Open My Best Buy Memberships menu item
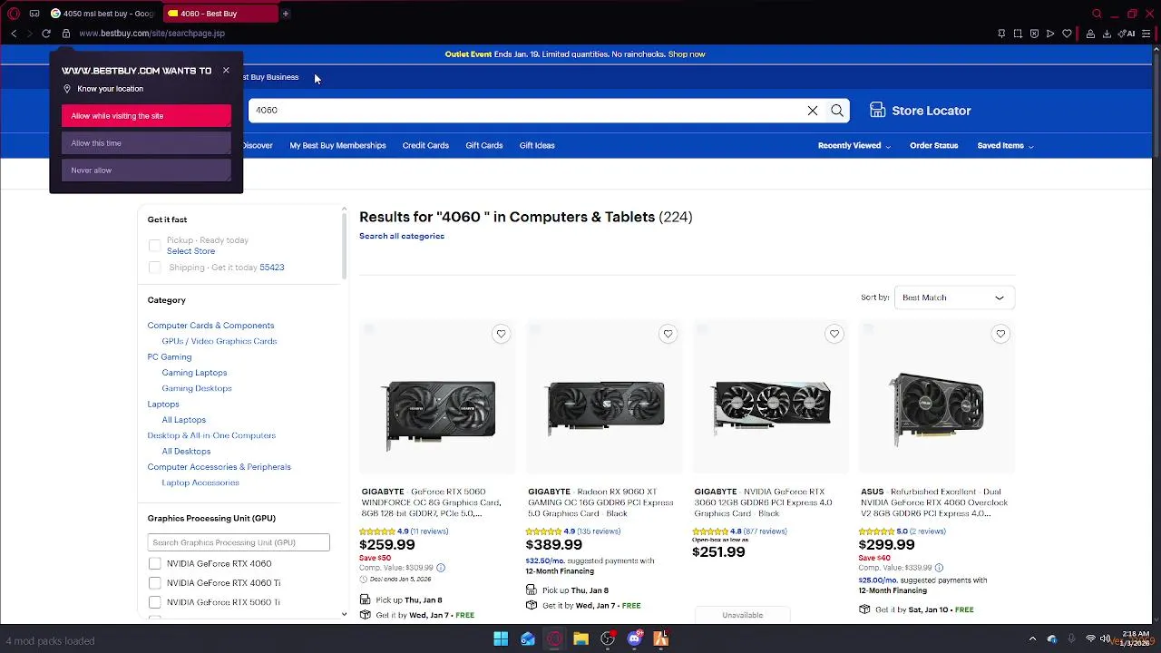The image size is (1161, 653). coord(337,146)
